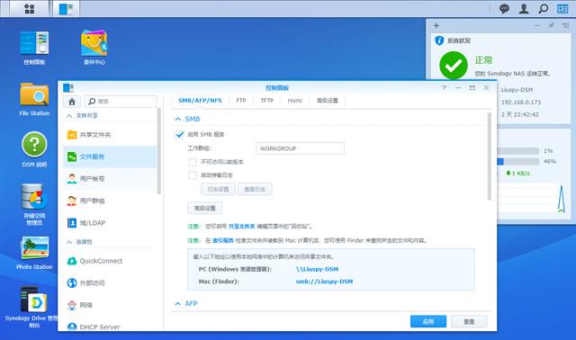Screen dimensions: 576x340
Task: Minimize the widgets panel with the dash icon
Action: coord(536,25)
